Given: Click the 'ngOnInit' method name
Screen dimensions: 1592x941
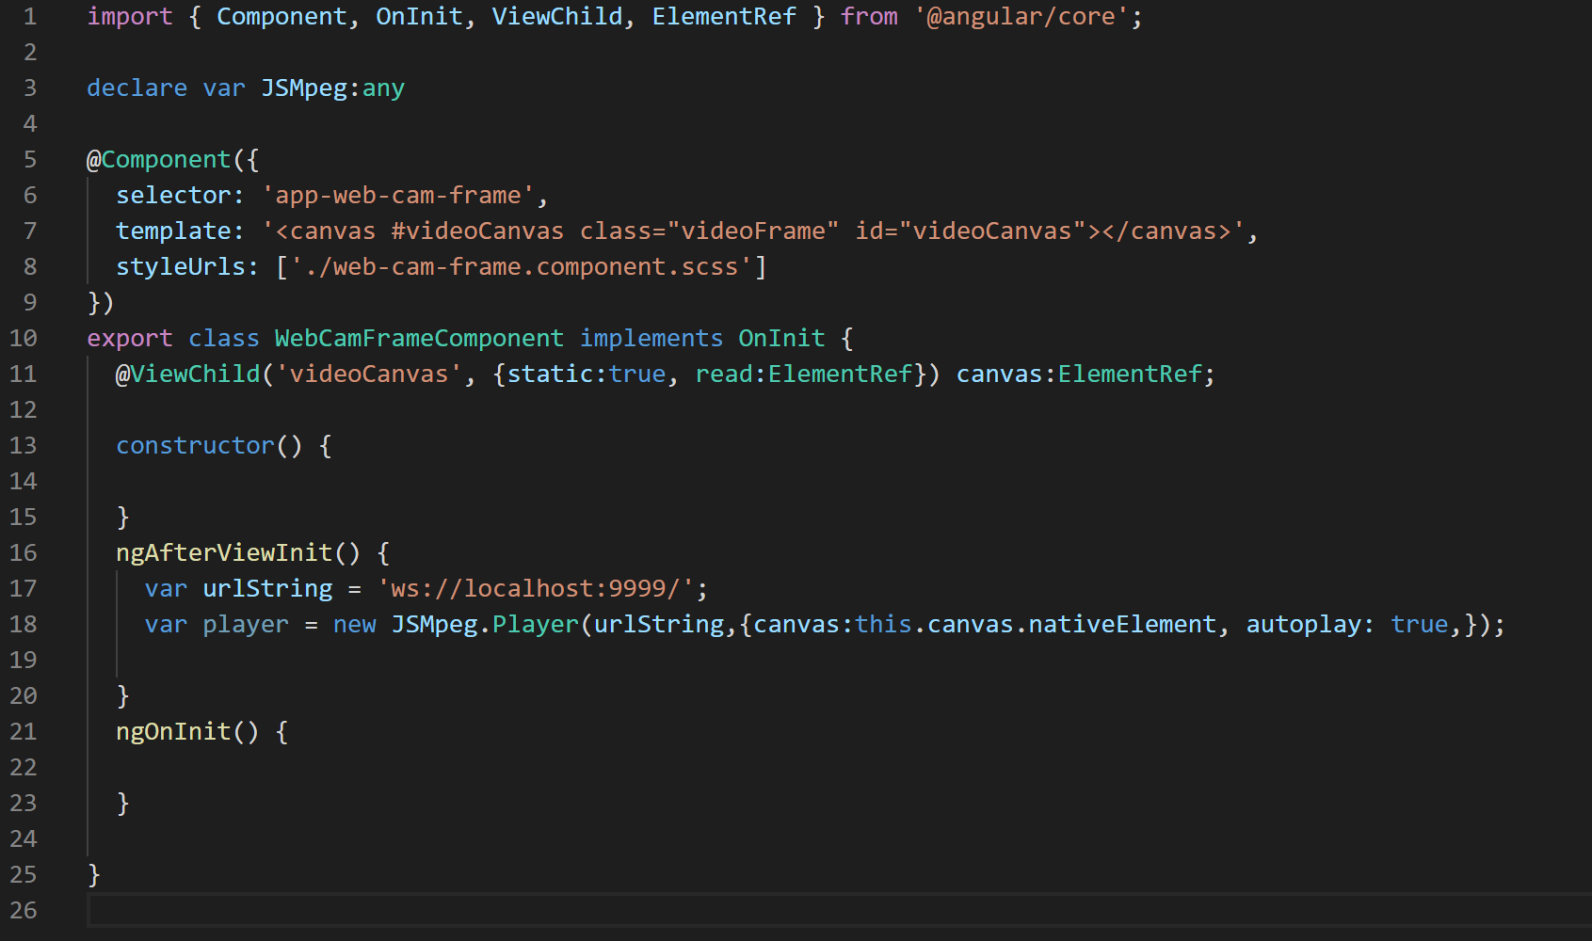Looking at the screenshot, I should point(173,732).
